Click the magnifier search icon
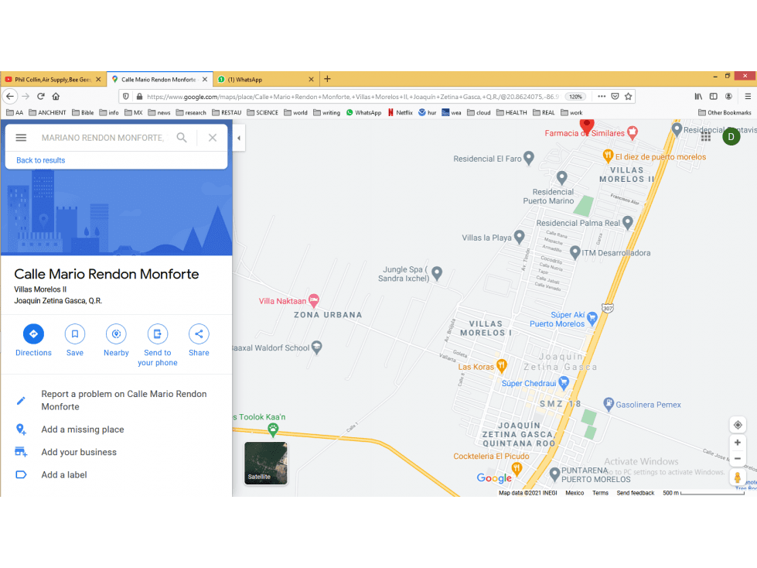The width and height of the screenshot is (757, 568). coord(182,138)
